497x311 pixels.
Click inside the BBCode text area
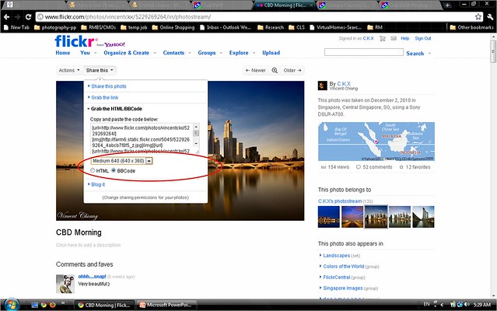coord(142,139)
